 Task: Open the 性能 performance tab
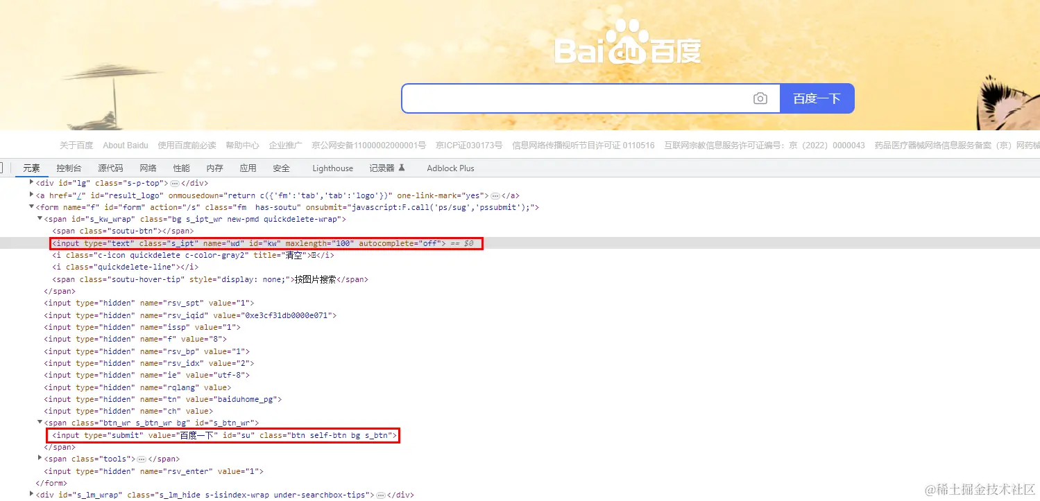click(181, 168)
